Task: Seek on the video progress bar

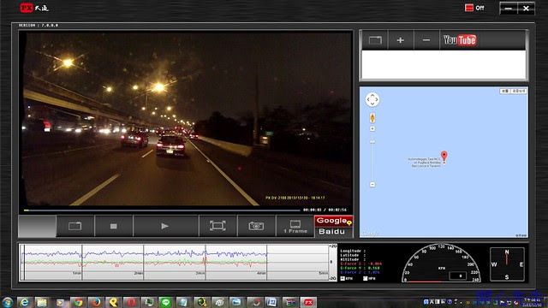Action: pos(162,210)
